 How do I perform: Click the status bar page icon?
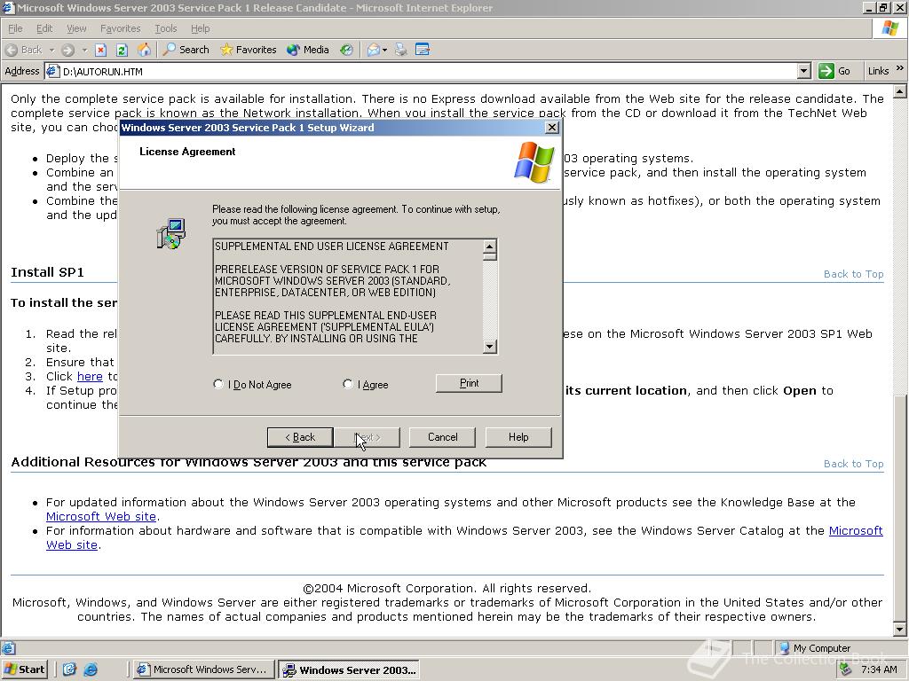point(8,648)
